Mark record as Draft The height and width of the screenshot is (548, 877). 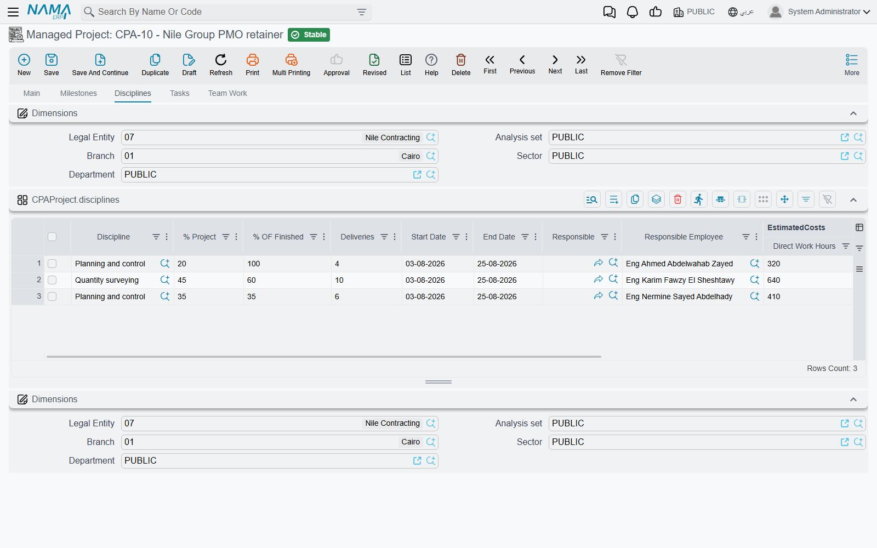click(x=189, y=65)
